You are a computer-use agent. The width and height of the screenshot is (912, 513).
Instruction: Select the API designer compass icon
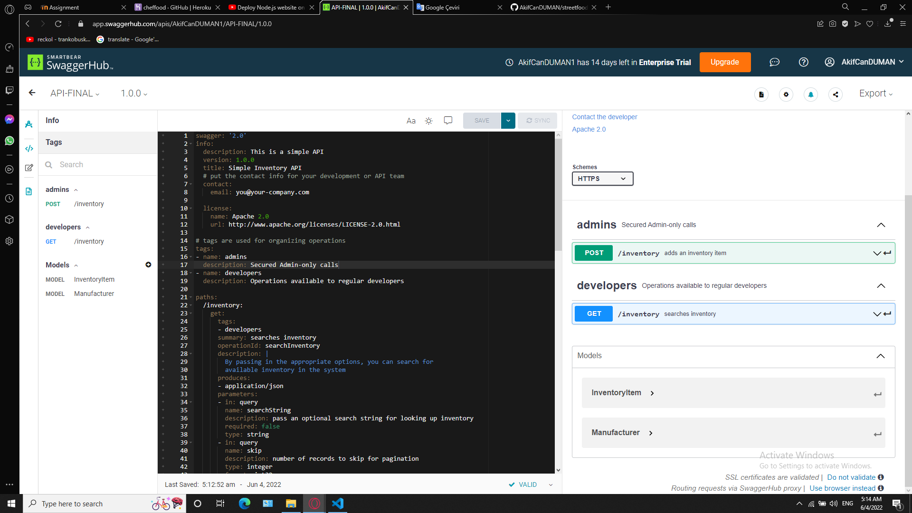click(28, 124)
